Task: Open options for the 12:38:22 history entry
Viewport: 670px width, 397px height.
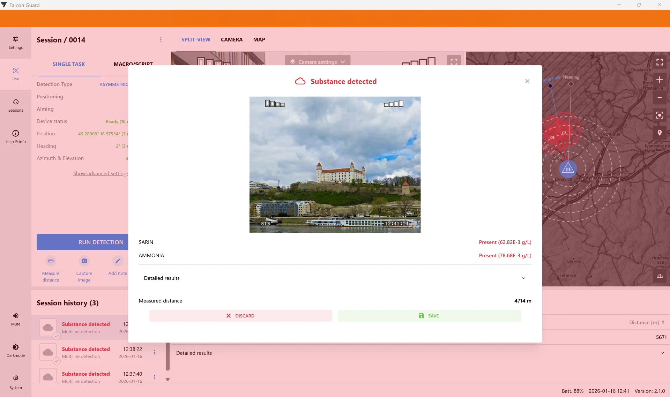Action: pos(155,352)
